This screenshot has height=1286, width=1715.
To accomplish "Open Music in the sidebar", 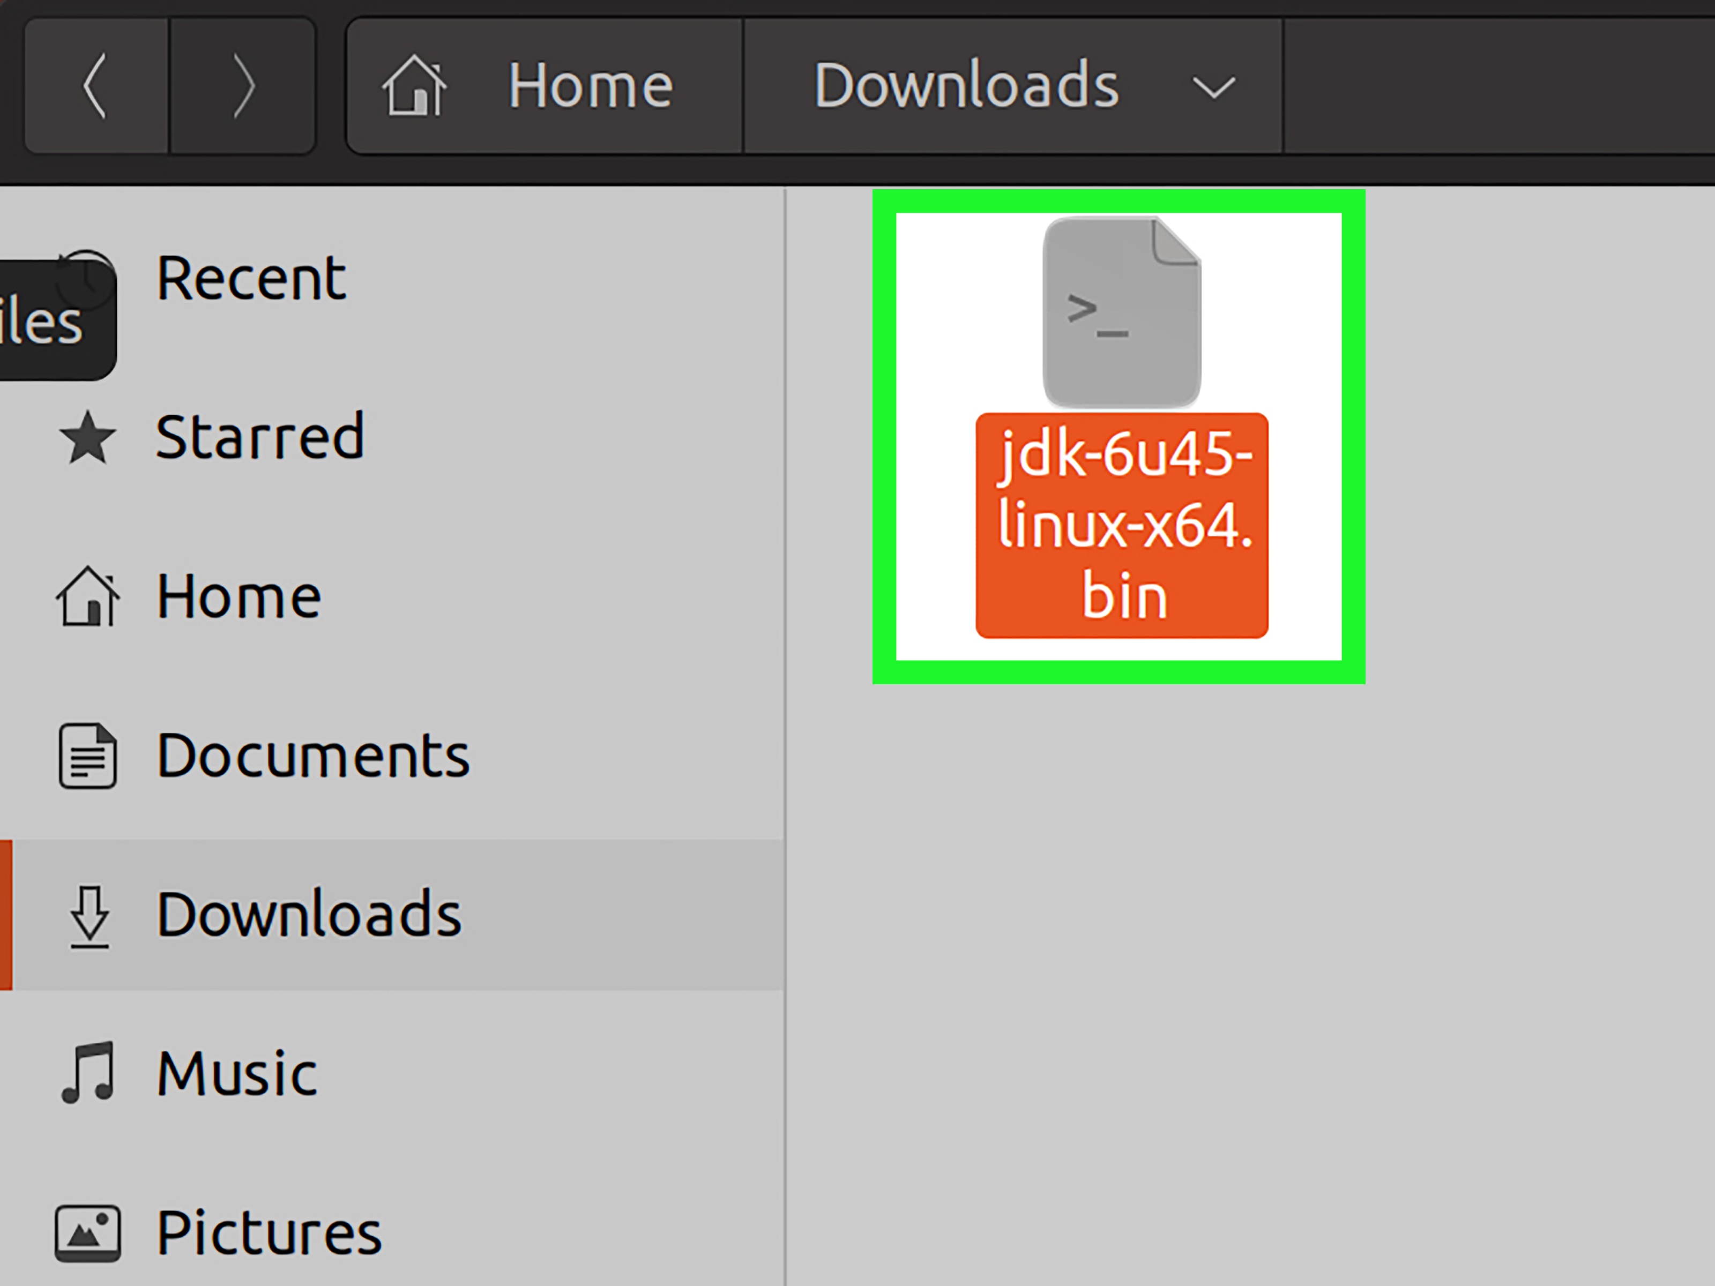I will point(392,1074).
